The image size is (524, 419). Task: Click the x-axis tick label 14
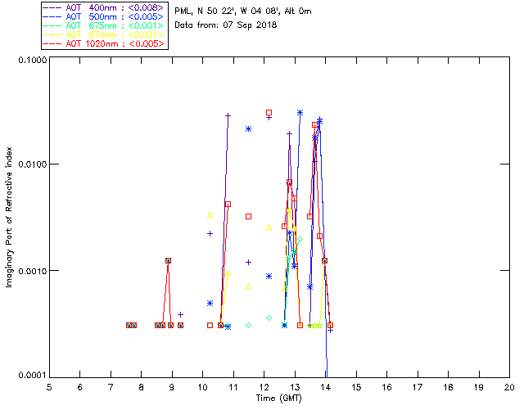326,387
